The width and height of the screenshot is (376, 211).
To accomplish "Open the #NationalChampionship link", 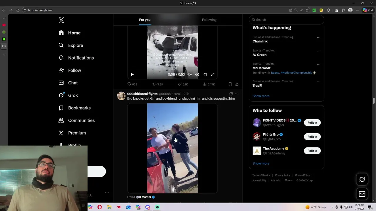I will [296, 73].
